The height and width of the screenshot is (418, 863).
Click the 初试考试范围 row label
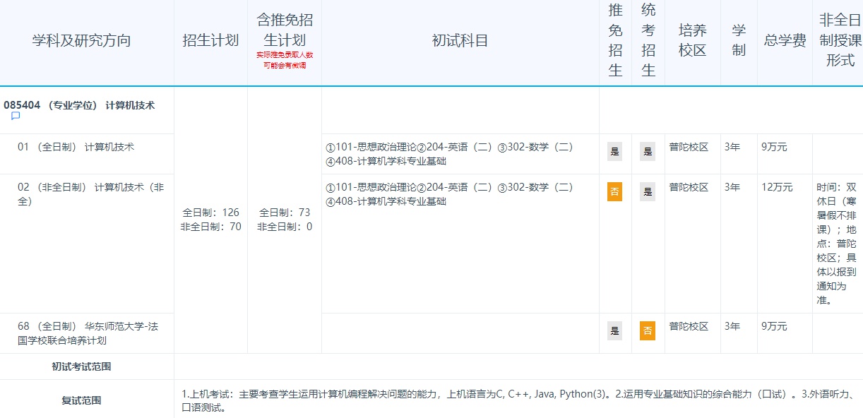[x=81, y=366]
